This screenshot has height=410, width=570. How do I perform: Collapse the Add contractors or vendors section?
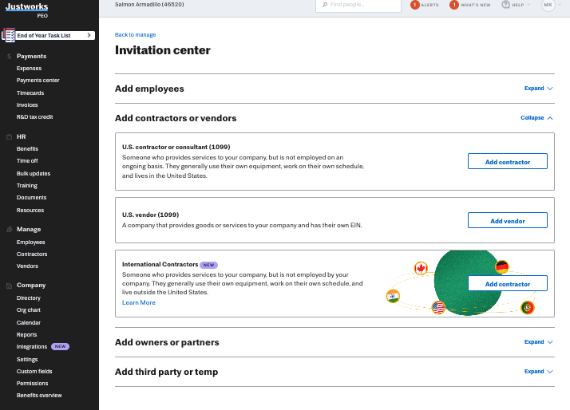[536, 118]
